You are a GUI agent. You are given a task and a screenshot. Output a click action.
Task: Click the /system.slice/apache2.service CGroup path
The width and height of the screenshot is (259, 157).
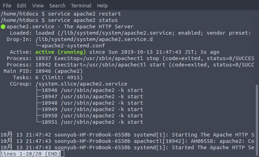tap(81, 84)
